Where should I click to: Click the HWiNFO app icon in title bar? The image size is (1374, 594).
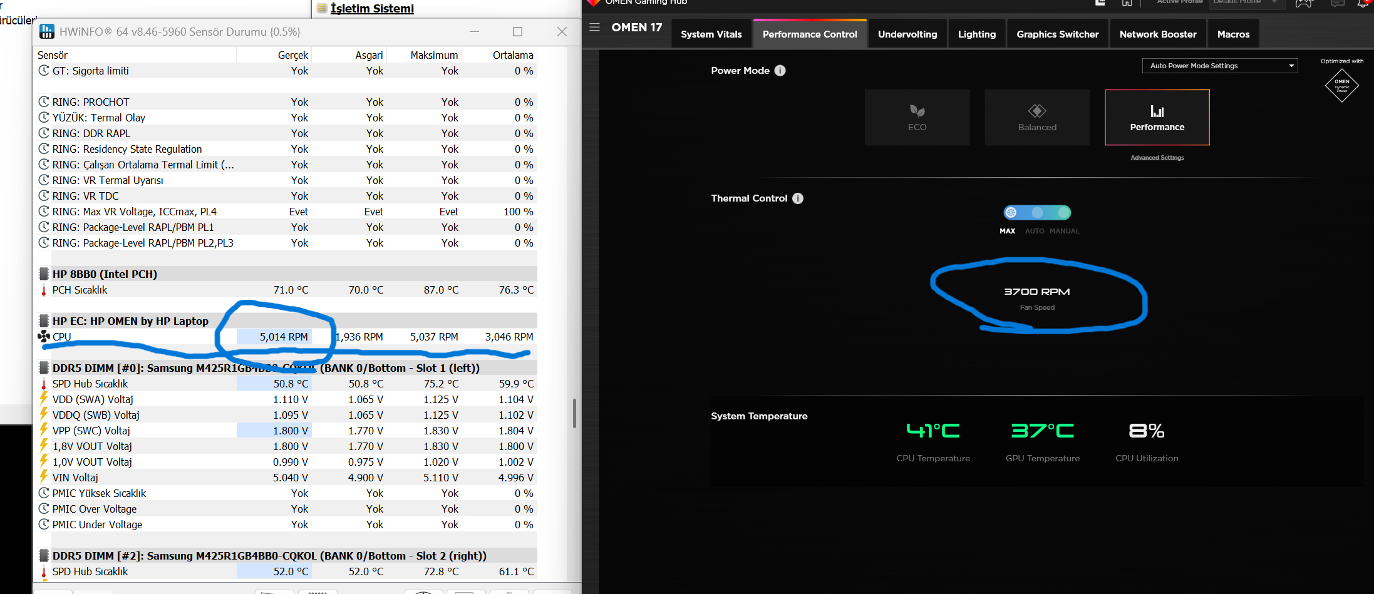[x=47, y=31]
